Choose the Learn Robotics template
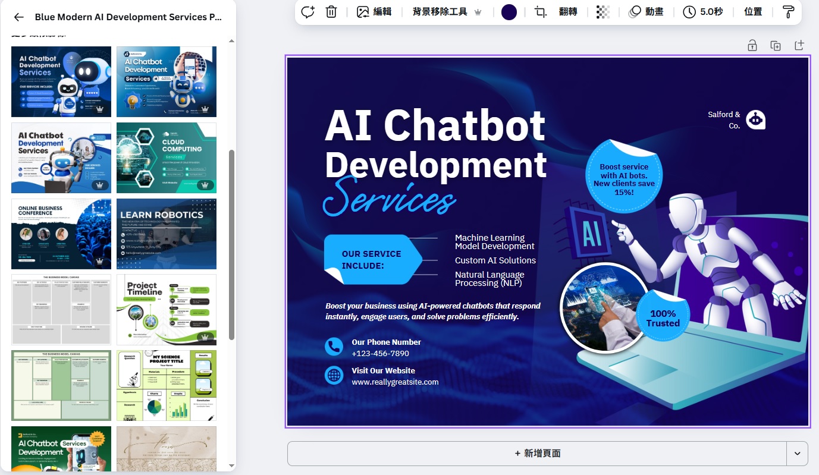Image resolution: width=819 pixels, height=475 pixels. click(167, 234)
